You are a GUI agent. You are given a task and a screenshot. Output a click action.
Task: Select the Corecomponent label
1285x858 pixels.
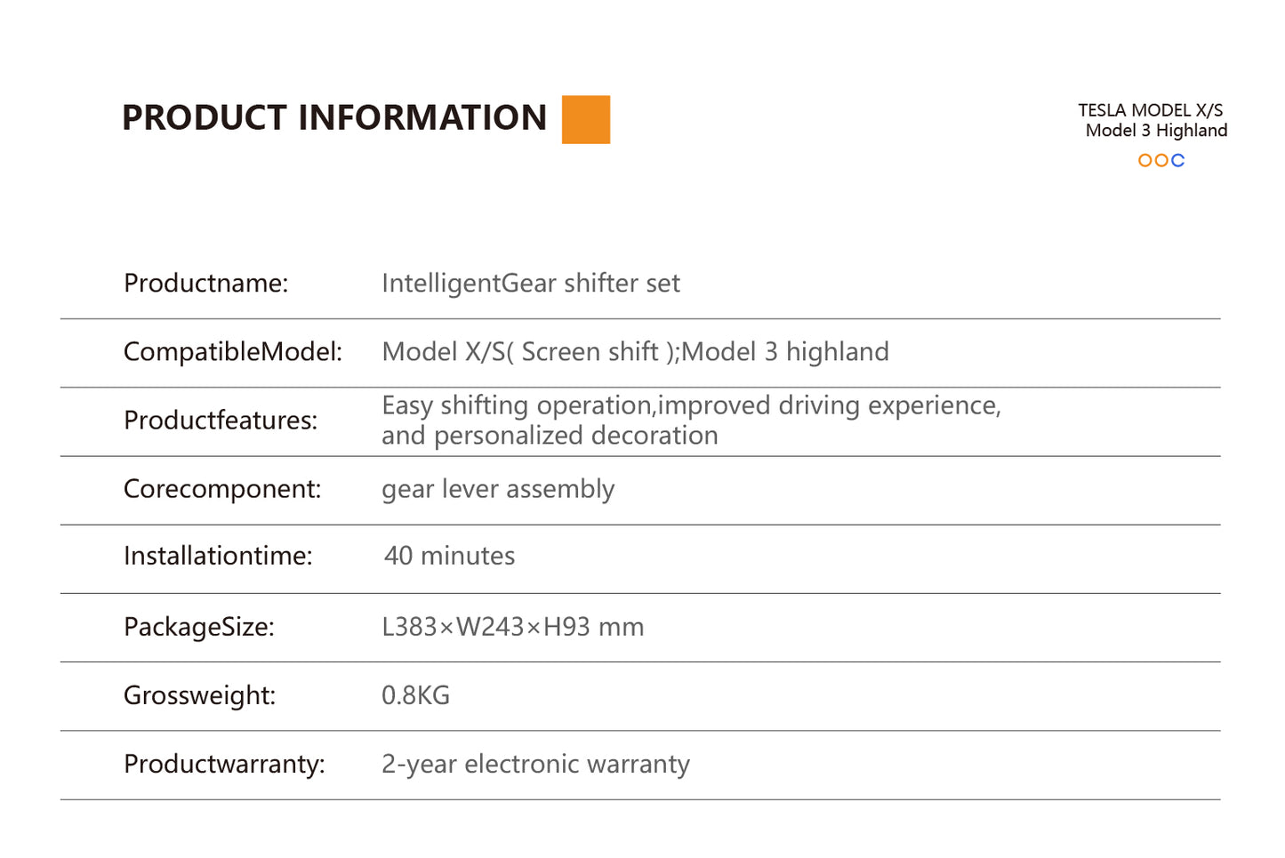[x=222, y=489]
